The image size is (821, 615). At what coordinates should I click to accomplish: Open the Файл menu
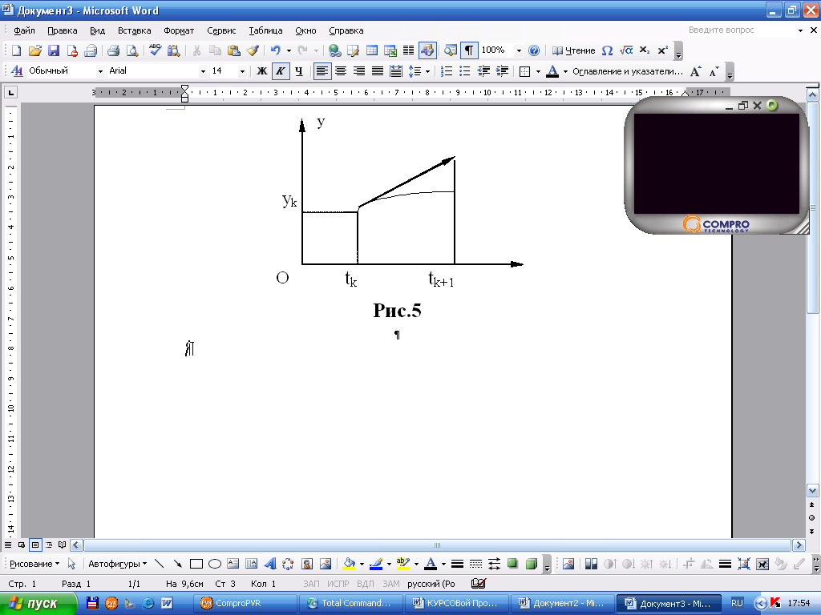tap(24, 30)
